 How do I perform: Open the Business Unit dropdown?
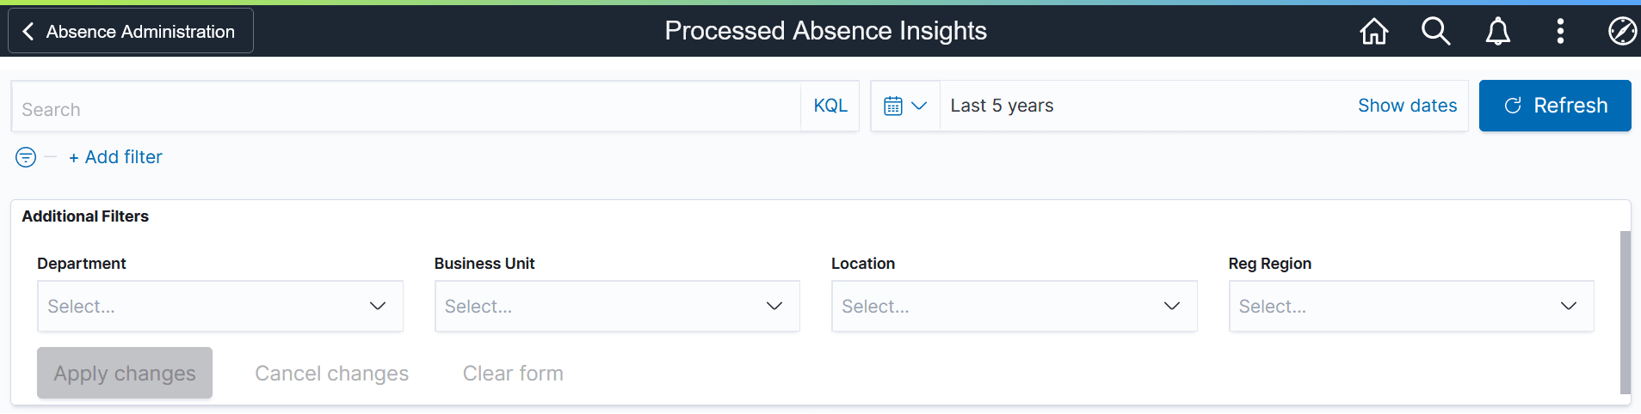[x=617, y=306]
